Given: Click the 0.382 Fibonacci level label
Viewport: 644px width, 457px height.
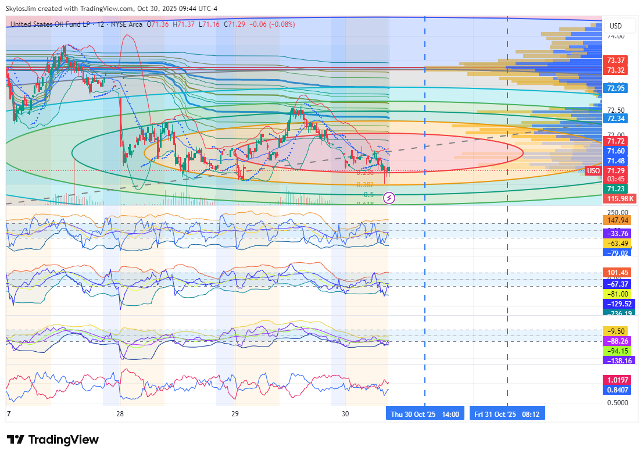Looking at the screenshot, I should pyautogui.click(x=365, y=184).
